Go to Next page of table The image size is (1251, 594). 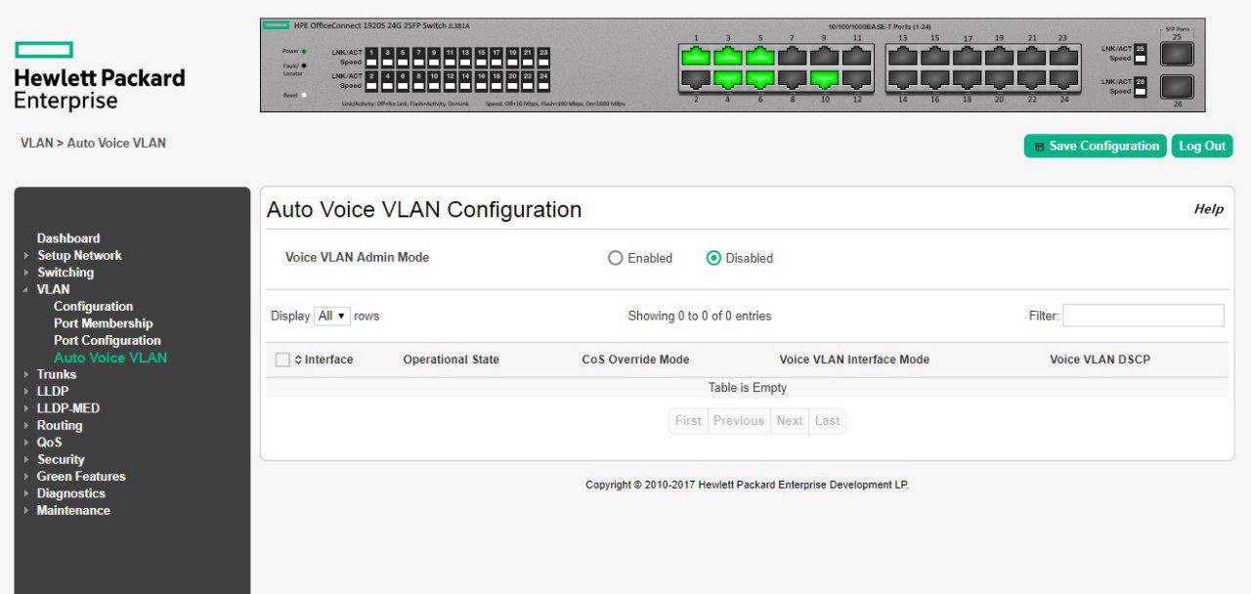tap(790, 421)
